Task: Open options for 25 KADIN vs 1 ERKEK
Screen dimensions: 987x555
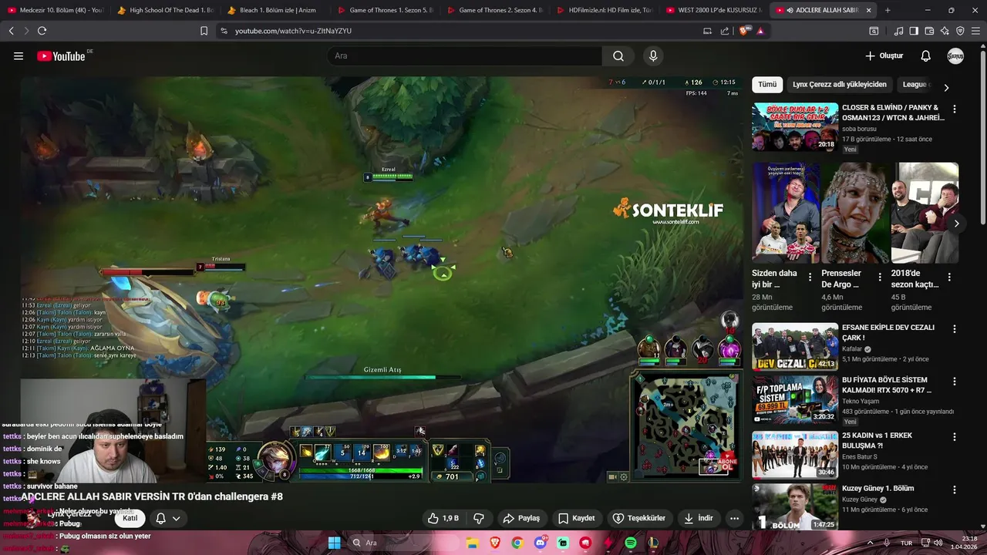Action: pos(955,437)
